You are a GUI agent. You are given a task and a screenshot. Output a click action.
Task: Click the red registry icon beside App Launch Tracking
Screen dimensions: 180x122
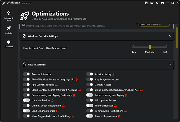[57, 85]
